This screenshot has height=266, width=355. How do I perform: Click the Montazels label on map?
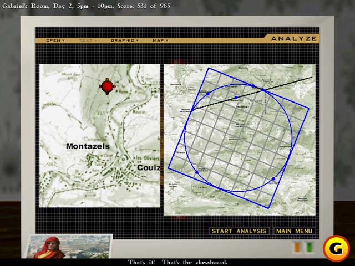coord(88,146)
